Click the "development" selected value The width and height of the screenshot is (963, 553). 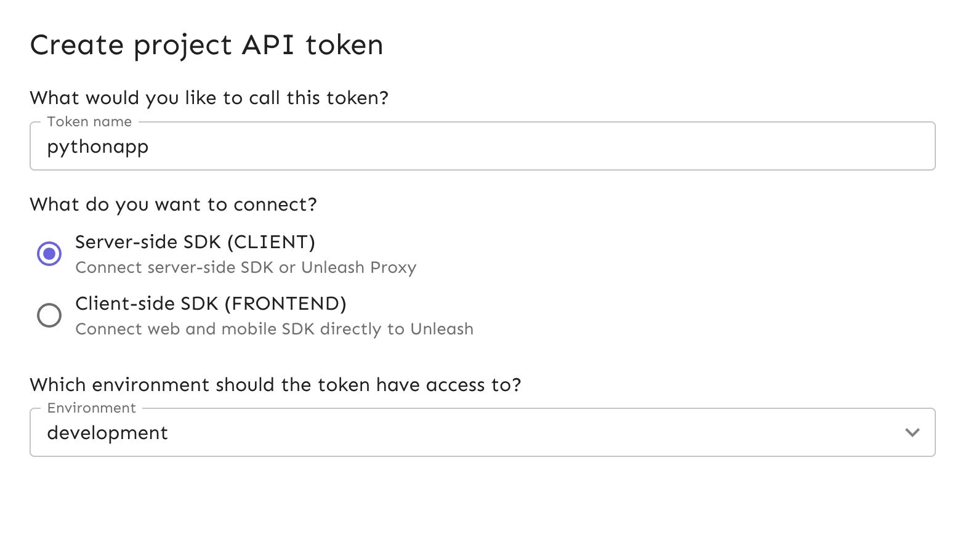click(x=108, y=433)
